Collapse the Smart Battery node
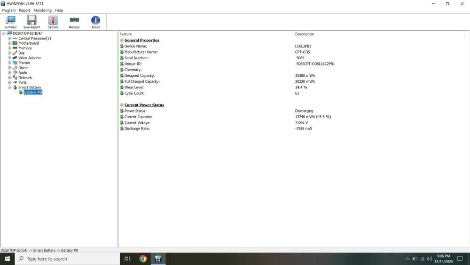This screenshot has width=470, height=265. (x=9, y=88)
